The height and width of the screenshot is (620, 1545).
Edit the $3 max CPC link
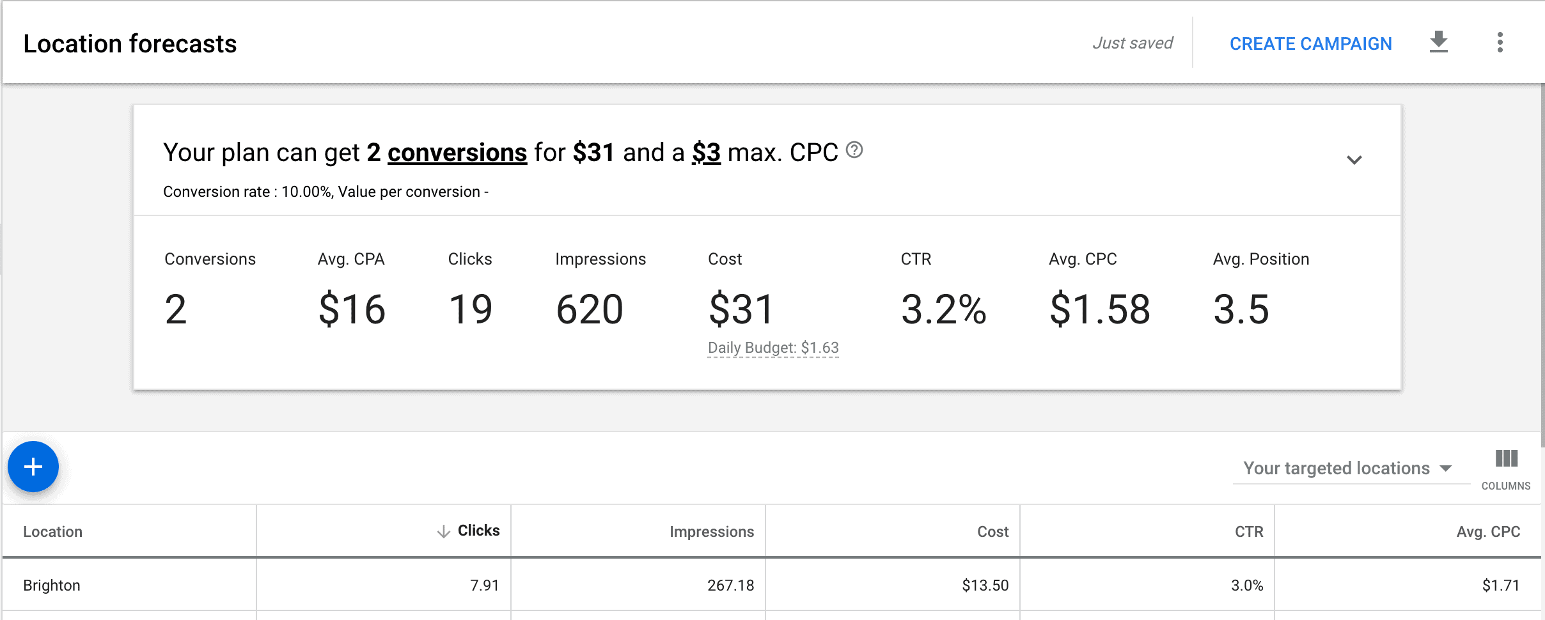click(706, 153)
